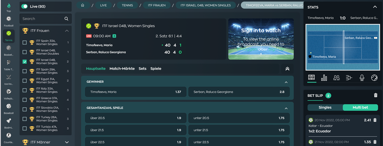This screenshot has width=383, height=146.
Task: Select the Ice Hockey sport icon
Action: coord(9,77)
